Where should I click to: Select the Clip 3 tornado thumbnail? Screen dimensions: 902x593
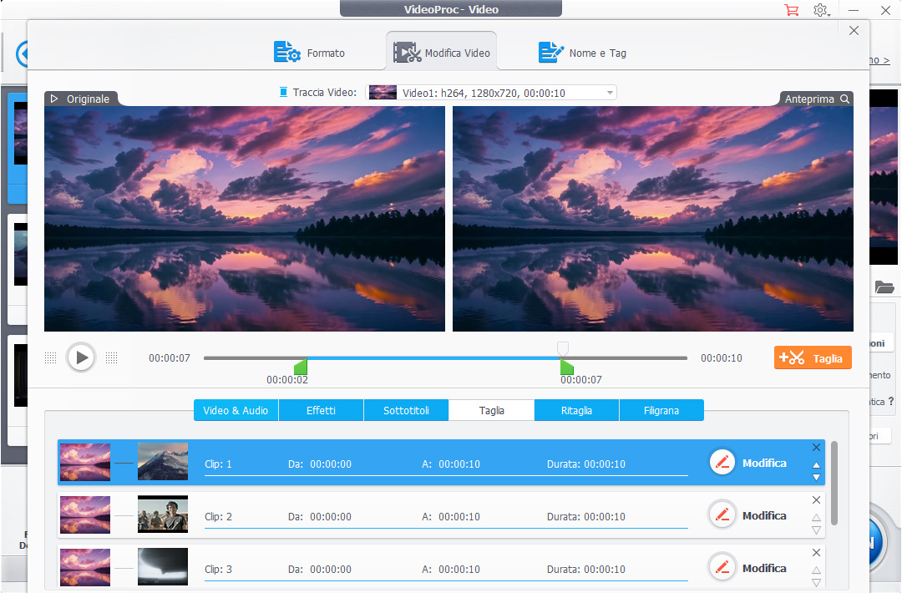pos(163,567)
